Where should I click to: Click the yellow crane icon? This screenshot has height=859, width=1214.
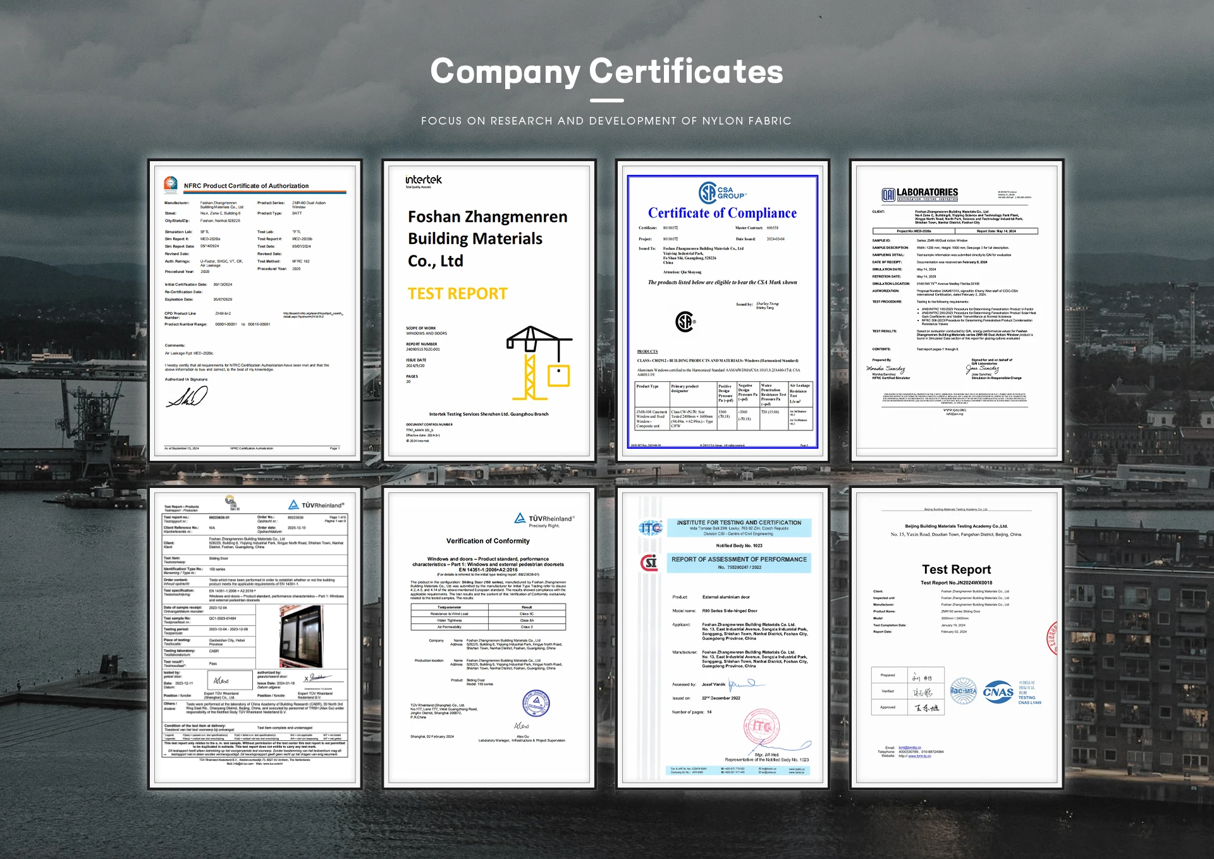pos(539,363)
